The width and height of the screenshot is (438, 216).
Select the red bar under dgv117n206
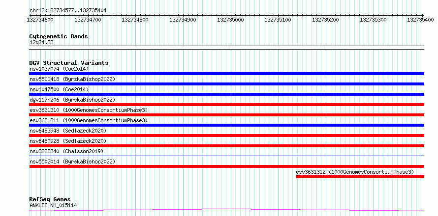(227, 105)
